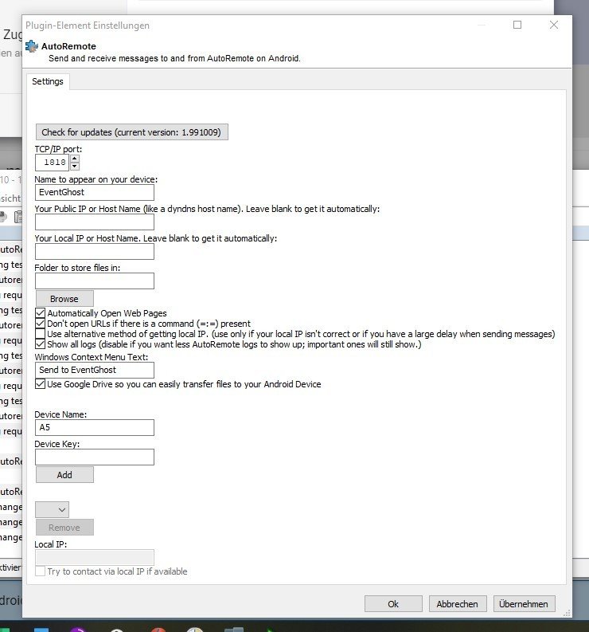Screen dimensions: 589x632
Task: Maximize the Plugin-Element Einstellungen window
Action: (x=517, y=25)
